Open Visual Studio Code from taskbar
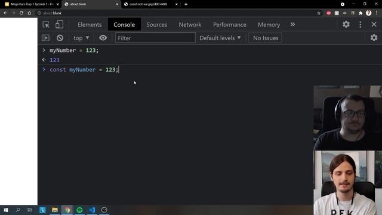 point(92,210)
